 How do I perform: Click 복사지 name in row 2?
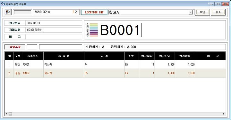64,73
